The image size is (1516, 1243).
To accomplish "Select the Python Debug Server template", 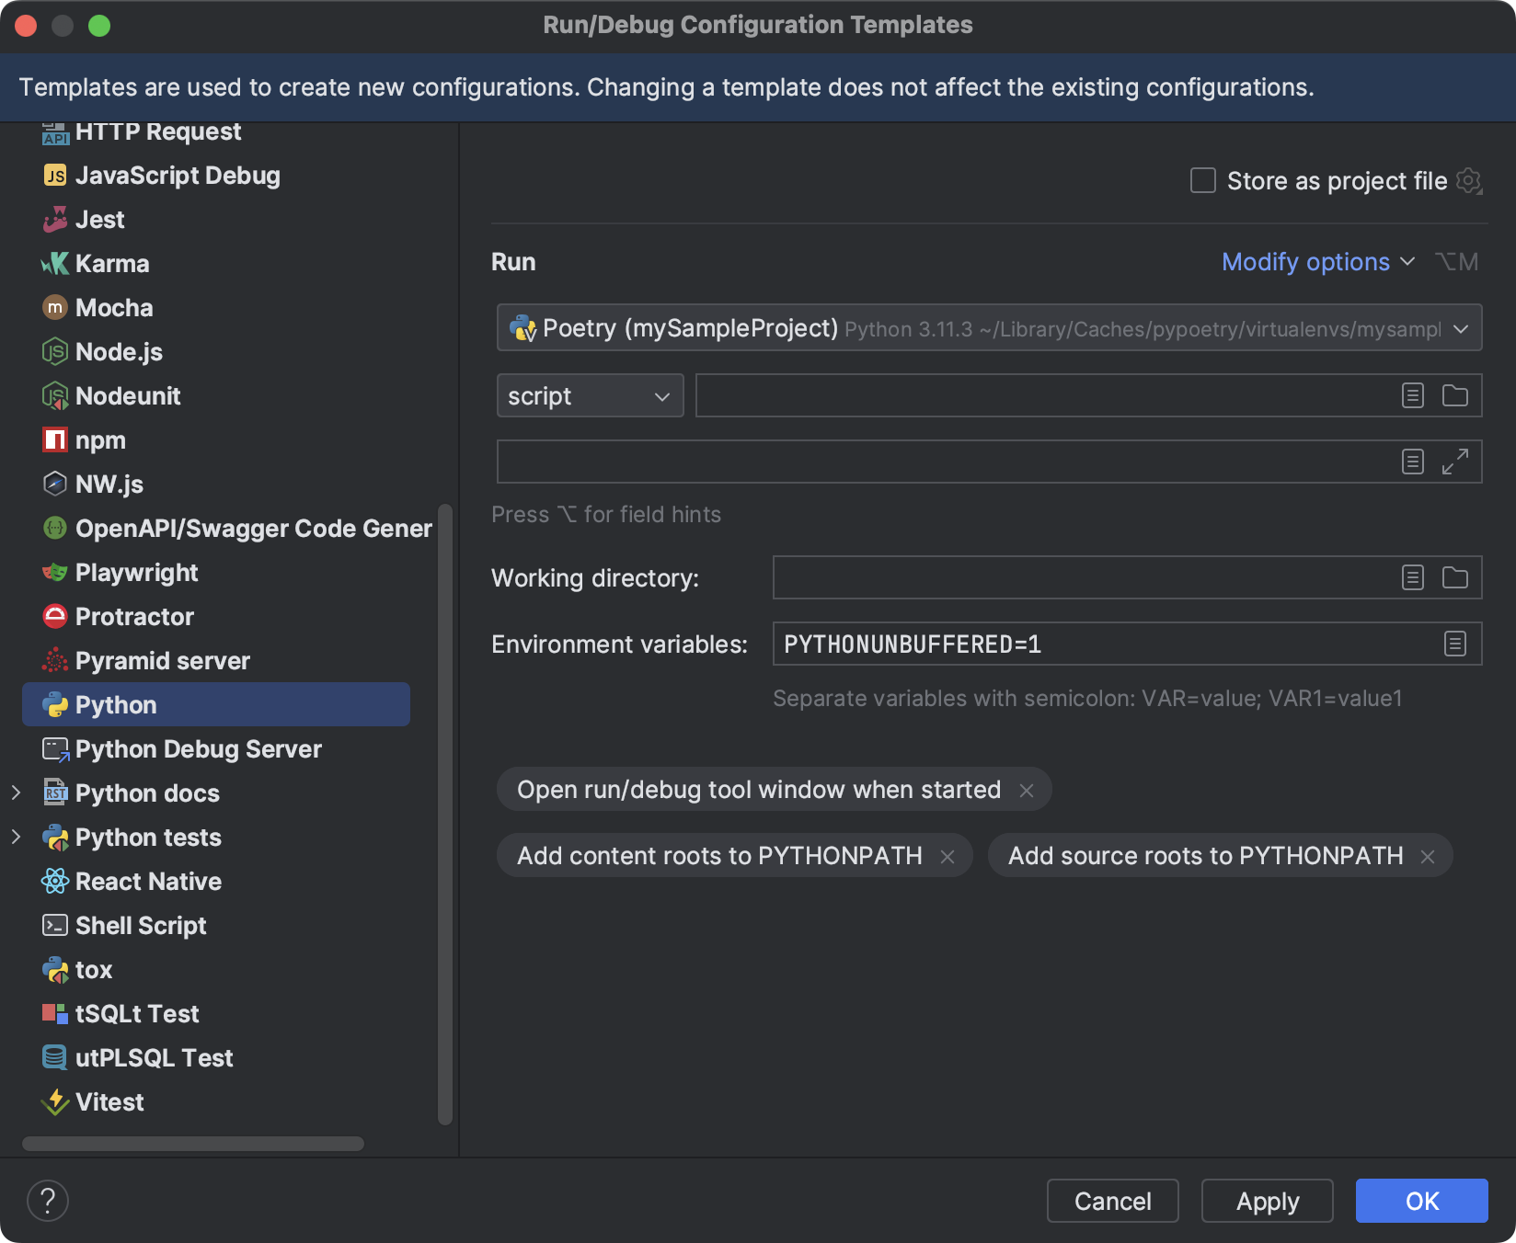I will [x=199, y=748].
